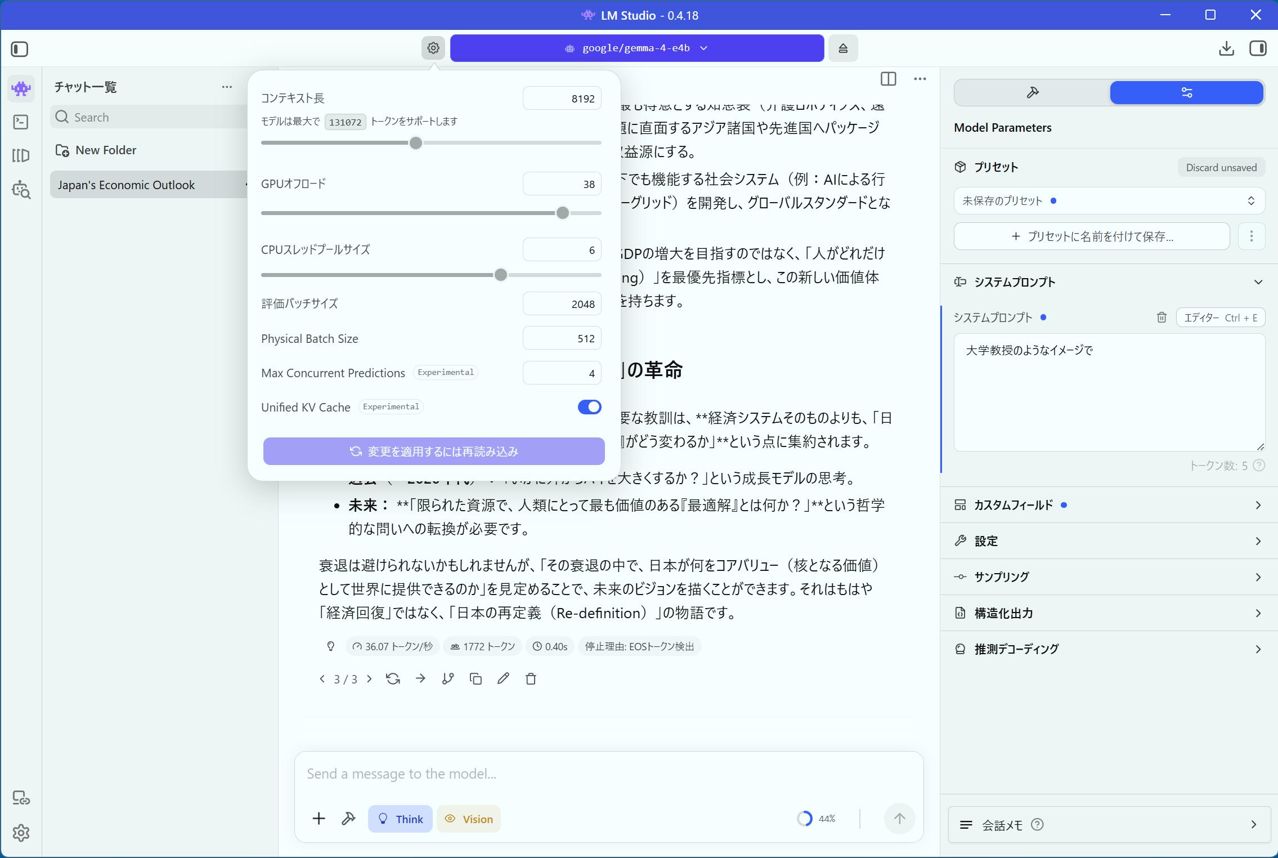
Task: Click the CPU thread pool slider
Action: [431, 275]
